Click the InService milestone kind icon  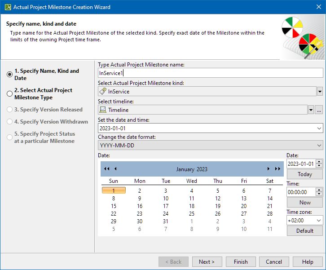click(103, 92)
